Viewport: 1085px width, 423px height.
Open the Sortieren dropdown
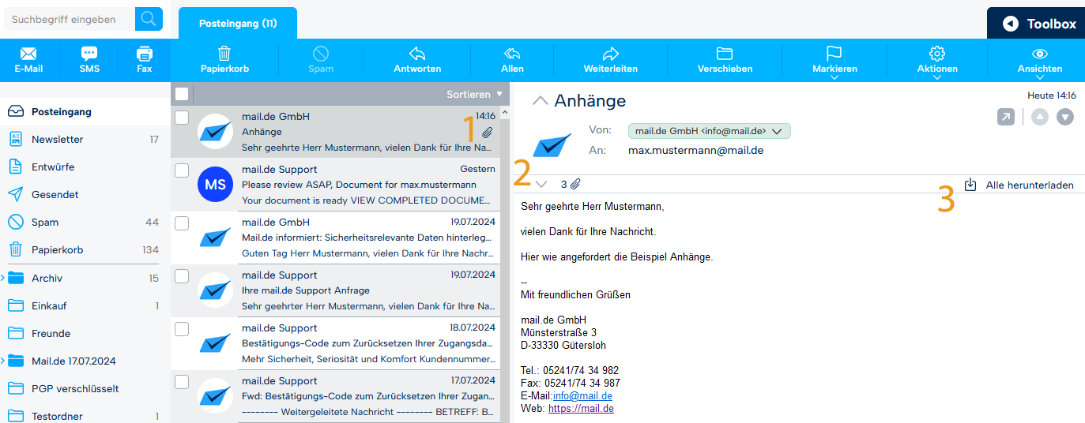point(474,94)
